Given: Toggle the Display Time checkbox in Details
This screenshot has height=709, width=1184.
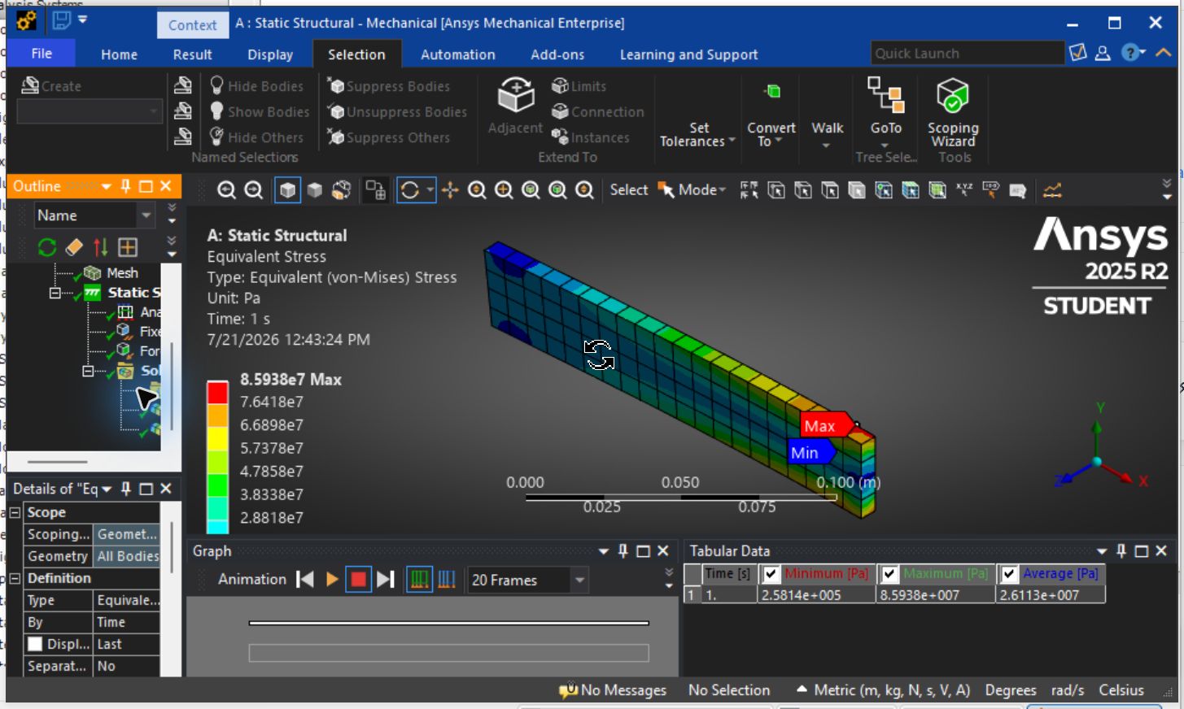Looking at the screenshot, I should point(35,644).
